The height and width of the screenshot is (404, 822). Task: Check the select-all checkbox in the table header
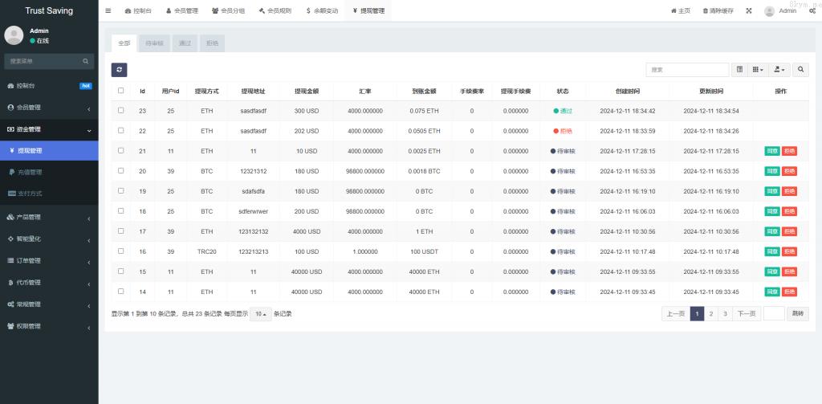121,91
